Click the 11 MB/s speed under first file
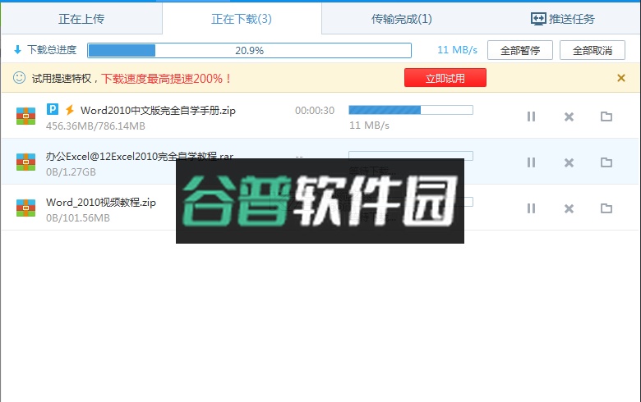Screen dimensions: 641x402 point(369,126)
